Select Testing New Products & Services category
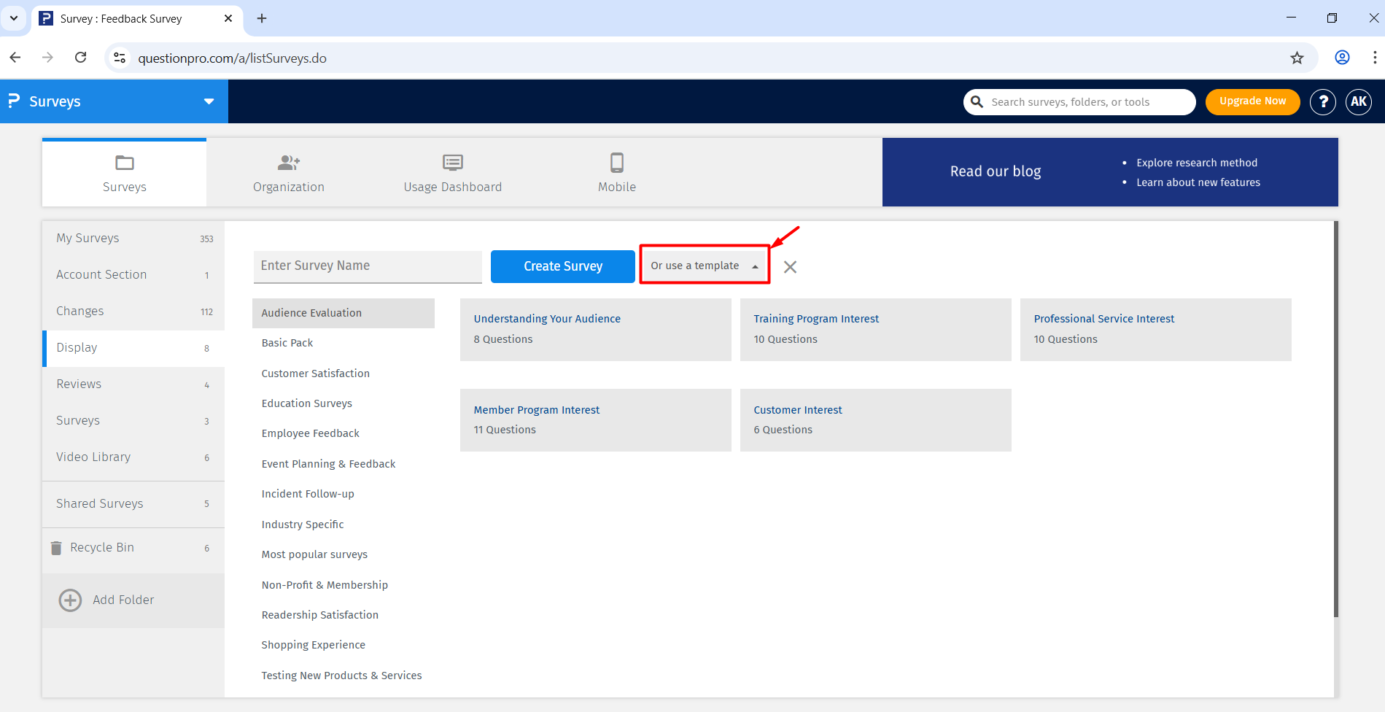Screen dimensions: 1385x712 pyautogui.click(x=344, y=676)
